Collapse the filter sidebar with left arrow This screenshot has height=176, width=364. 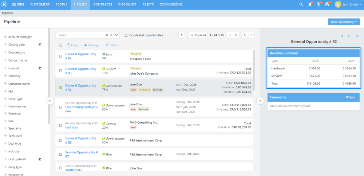coord(50,101)
